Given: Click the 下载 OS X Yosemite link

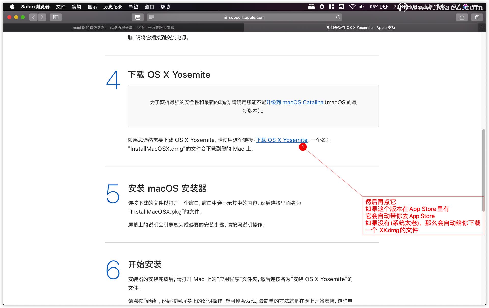Looking at the screenshot, I should pyautogui.click(x=281, y=140).
